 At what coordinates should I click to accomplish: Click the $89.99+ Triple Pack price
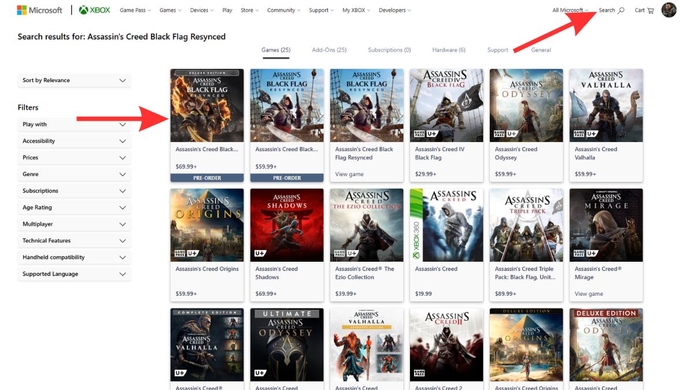pyautogui.click(x=505, y=294)
